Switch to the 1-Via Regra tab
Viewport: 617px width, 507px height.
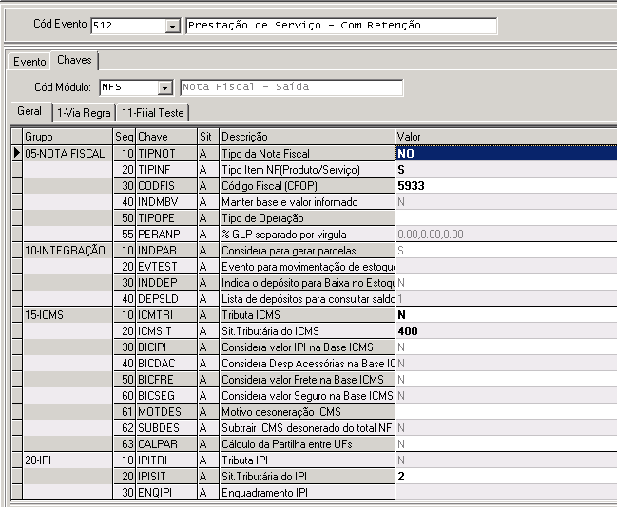[83, 113]
